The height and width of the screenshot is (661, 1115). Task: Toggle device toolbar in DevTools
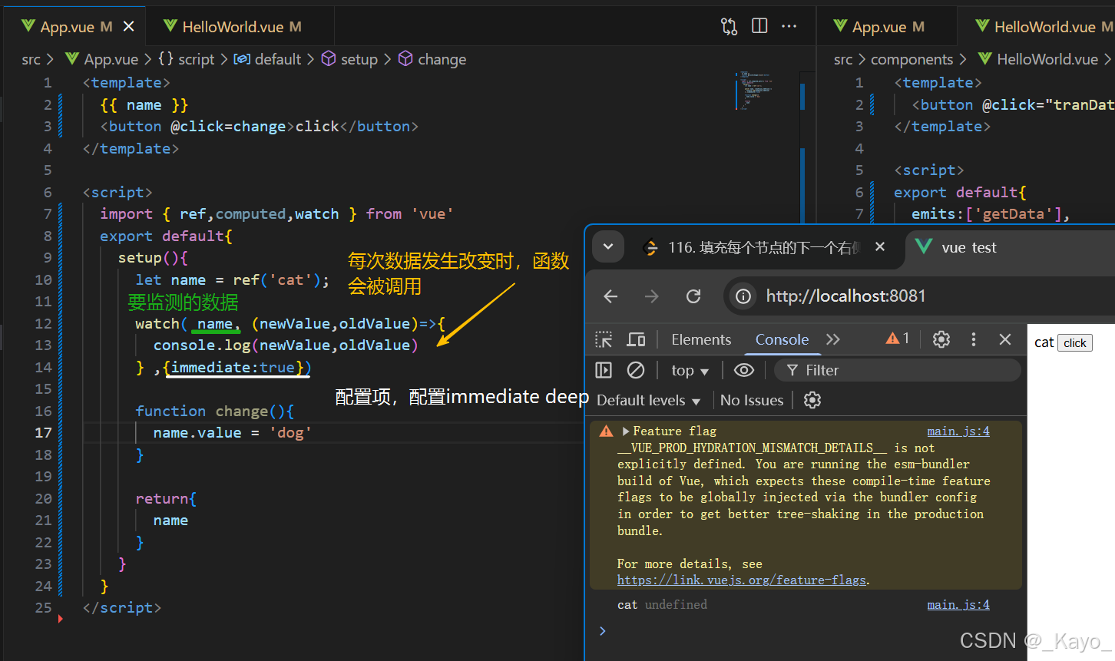(636, 339)
